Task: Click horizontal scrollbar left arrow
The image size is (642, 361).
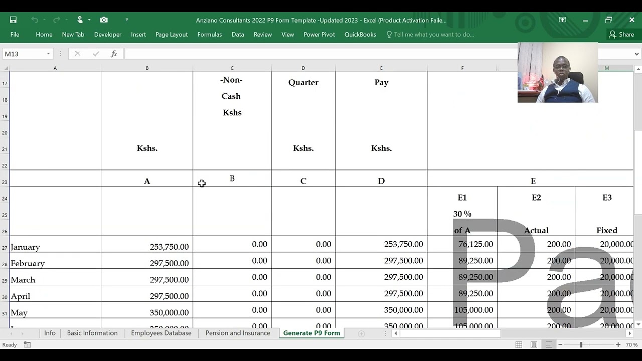Action: tap(396, 333)
